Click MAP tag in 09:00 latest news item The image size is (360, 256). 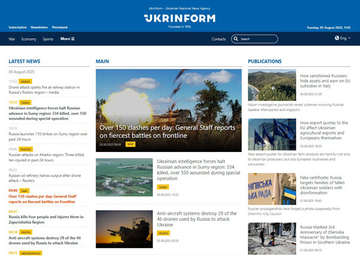point(25,191)
